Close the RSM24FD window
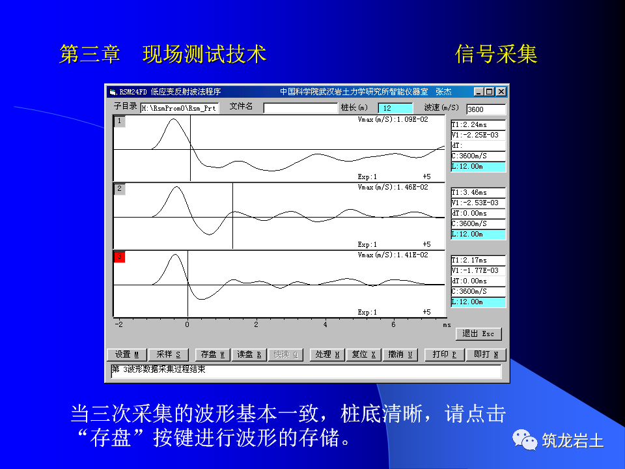 [501, 92]
